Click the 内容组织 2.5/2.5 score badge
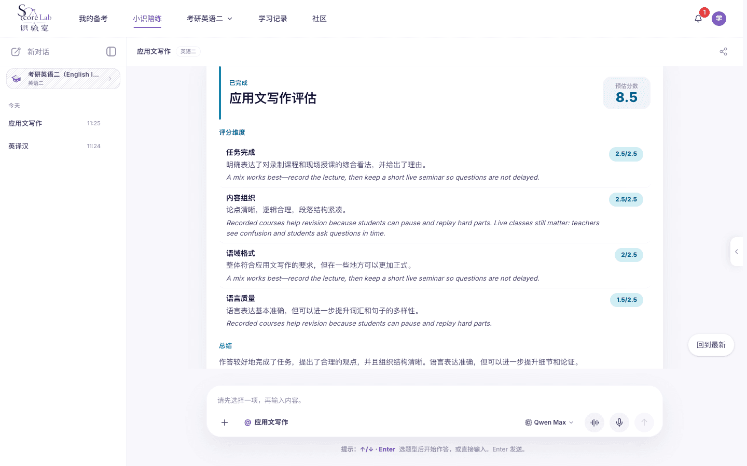Viewport: 747px width, 466px height. [626, 199]
